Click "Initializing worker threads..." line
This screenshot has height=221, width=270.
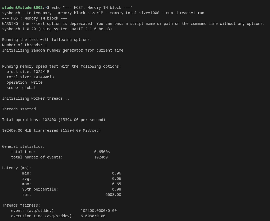[x=36, y=98]
